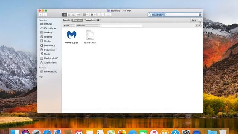The width and height of the screenshot is (238, 134).
Task: Switch to icon view in the Finder toolbar
Action: [65, 15]
